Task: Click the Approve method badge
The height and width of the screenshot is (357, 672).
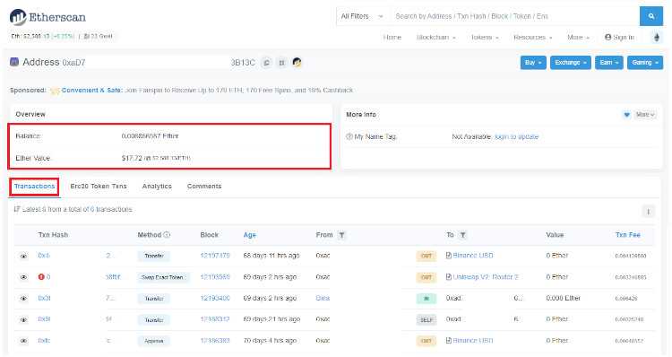Action: [x=154, y=341]
